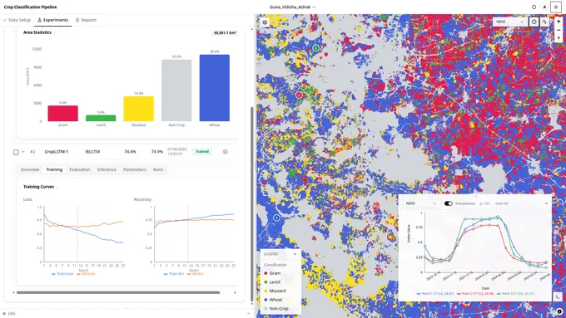Screen dimensions: 566x318
Task: Click the horizontal scrollbar in experiments panel
Action: tap(118, 292)
